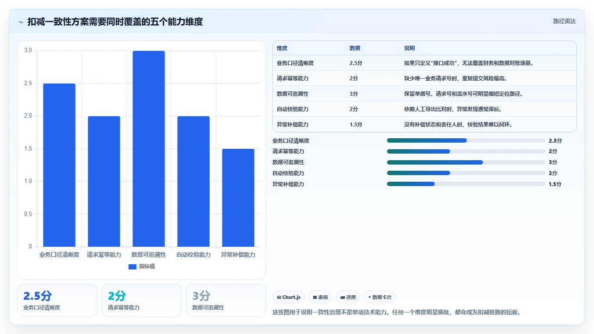
Task: Click the 3分 value in the table
Action: click(x=354, y=94)
